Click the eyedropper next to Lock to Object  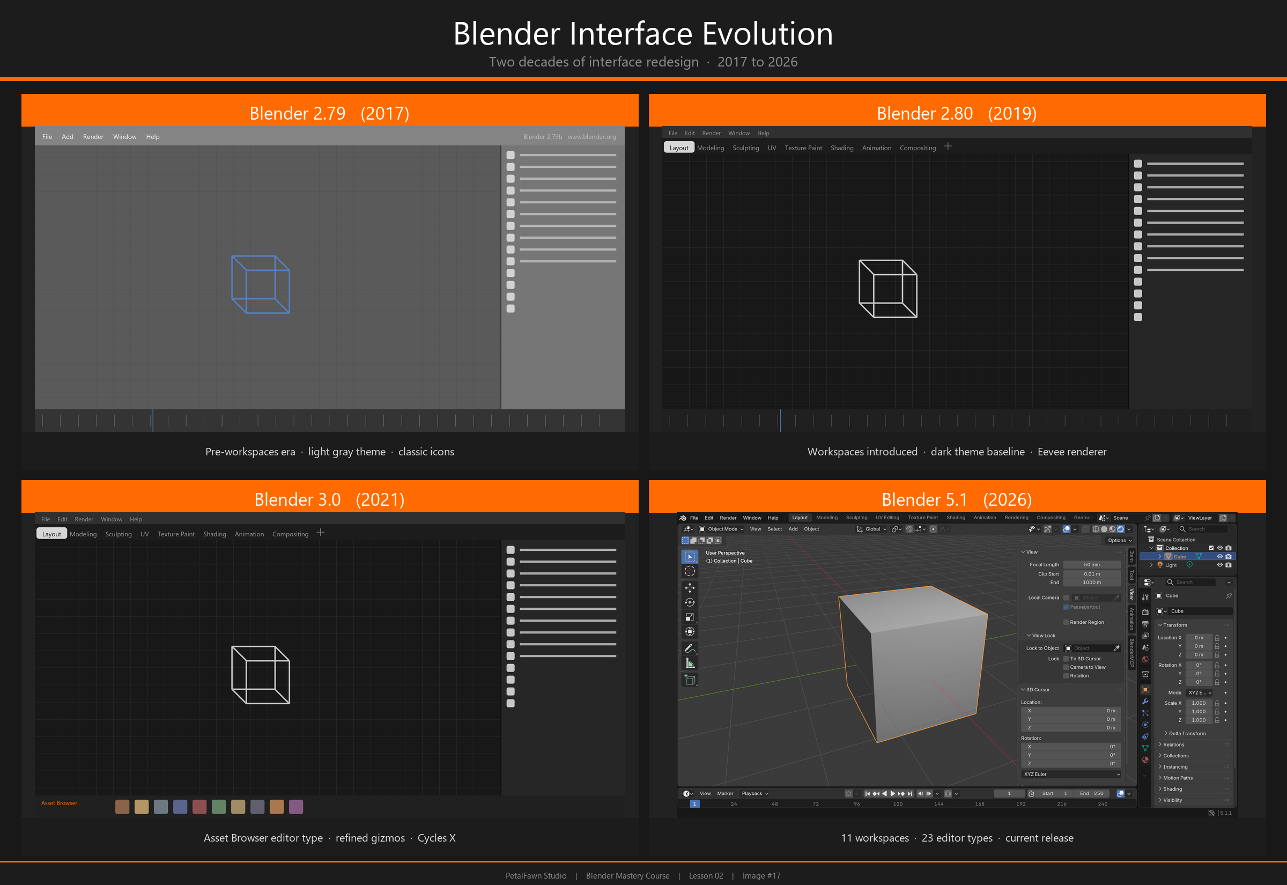click(1116, 648)
